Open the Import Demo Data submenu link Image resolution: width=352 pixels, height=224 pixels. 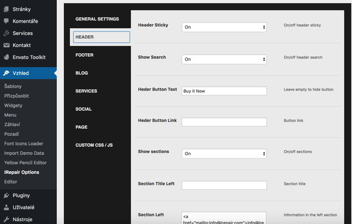pyautogui.click(x=24, y=153)
